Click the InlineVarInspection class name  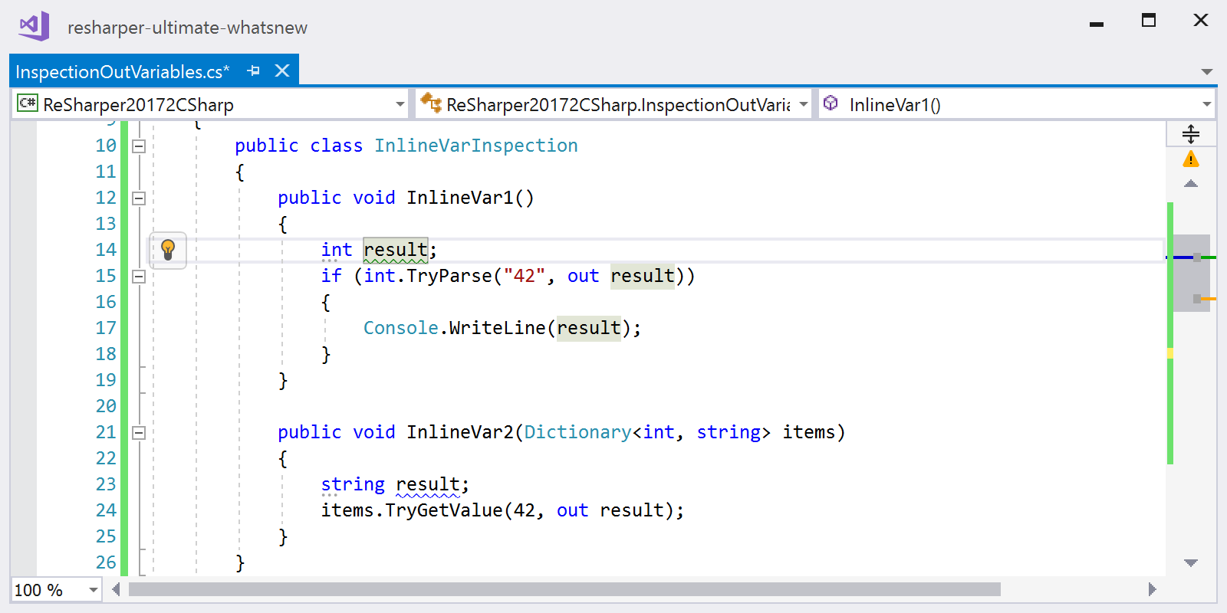pos(475,146)
